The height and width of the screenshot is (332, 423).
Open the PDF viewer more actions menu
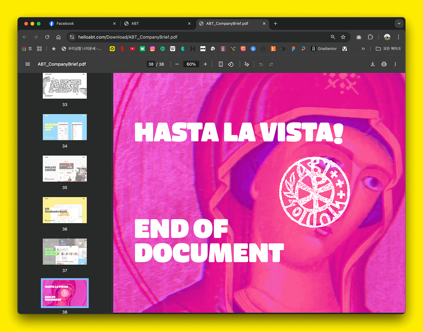click(x=395, y=64)
